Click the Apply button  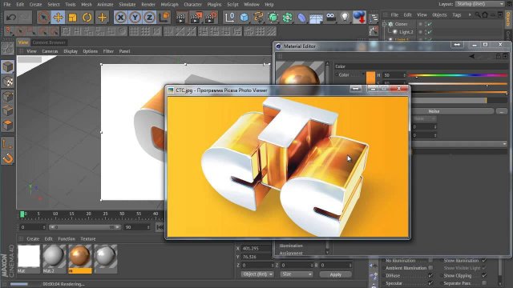335,274
